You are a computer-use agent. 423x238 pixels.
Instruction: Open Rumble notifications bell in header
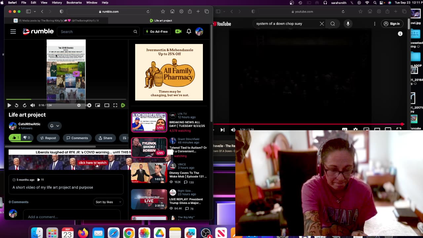(189, 31)
